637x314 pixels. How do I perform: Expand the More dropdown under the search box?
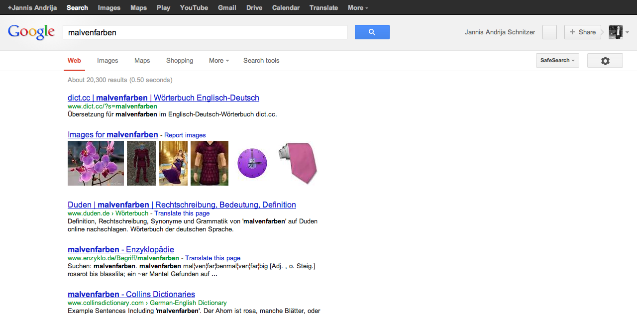coord(219,61)
